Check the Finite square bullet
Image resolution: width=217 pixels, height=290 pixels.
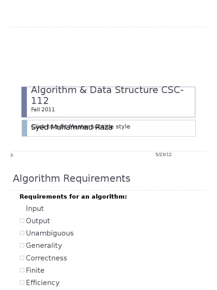(x=22, y=270)
